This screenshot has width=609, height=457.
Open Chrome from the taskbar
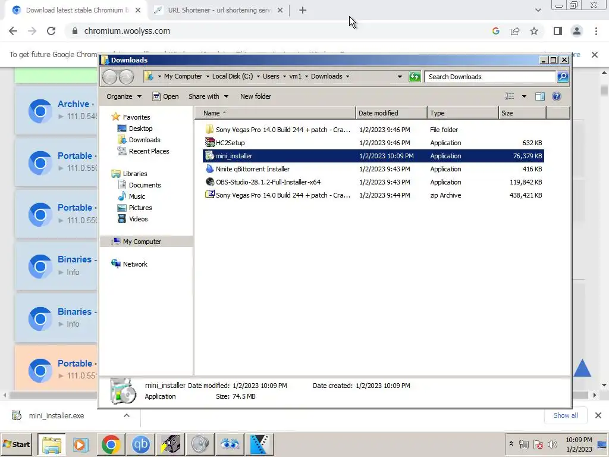tap(111, 444)
